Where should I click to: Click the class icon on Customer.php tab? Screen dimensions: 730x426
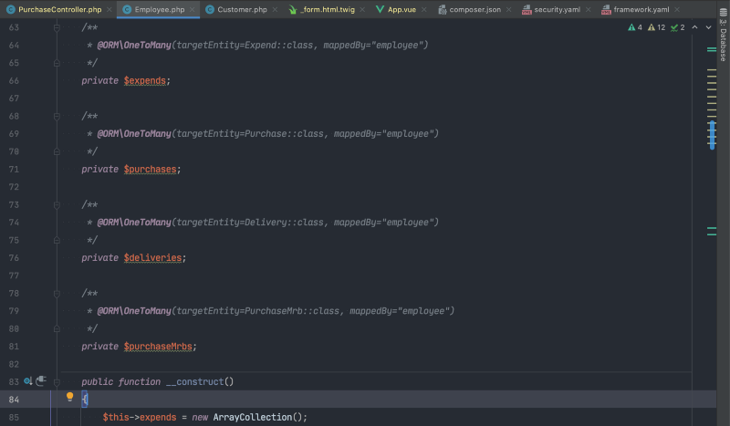pos(210,9)
